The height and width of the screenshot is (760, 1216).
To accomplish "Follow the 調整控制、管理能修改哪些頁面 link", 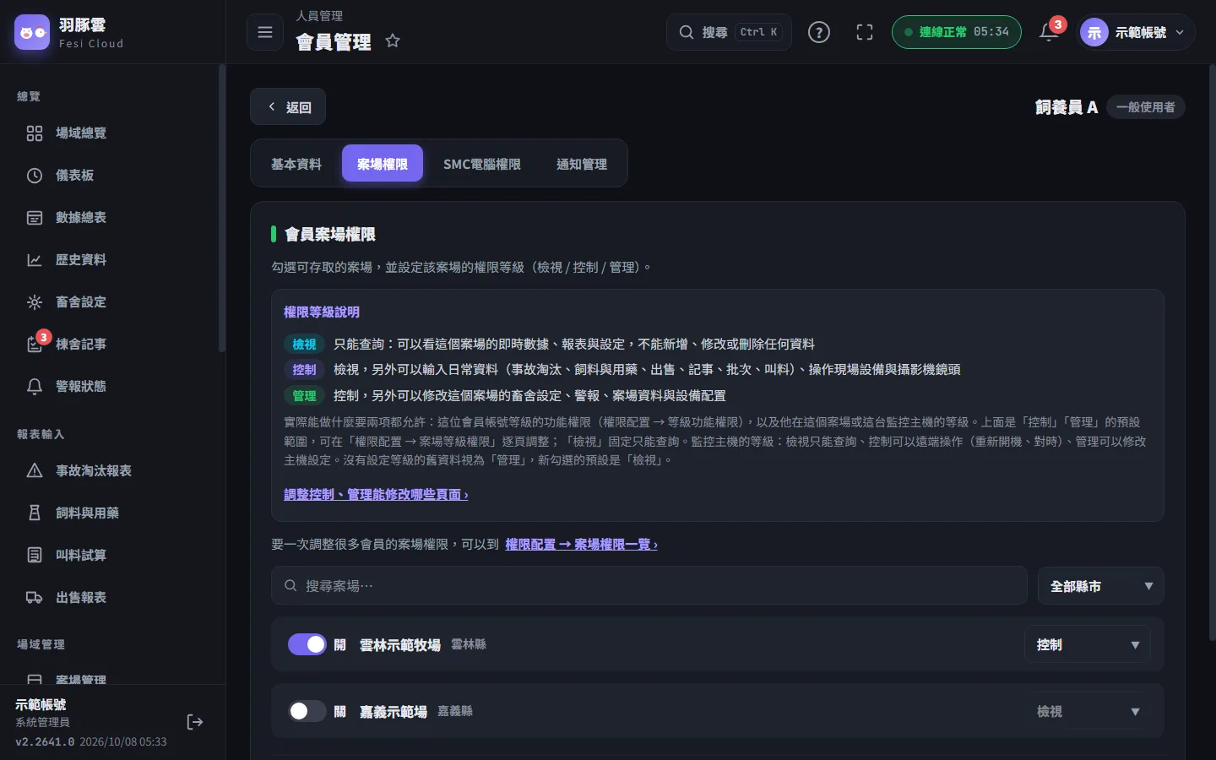I will [x=376, y=495].
